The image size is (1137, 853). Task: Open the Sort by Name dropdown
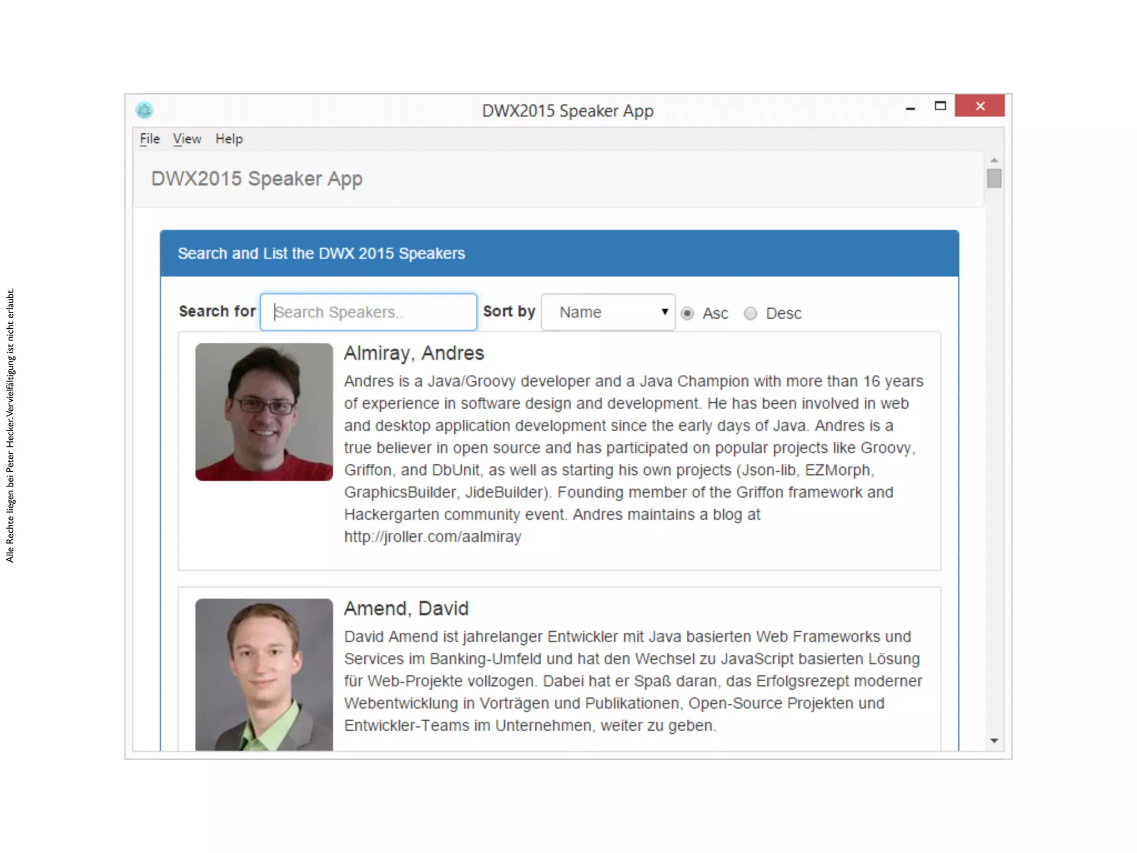coord(608,312)
